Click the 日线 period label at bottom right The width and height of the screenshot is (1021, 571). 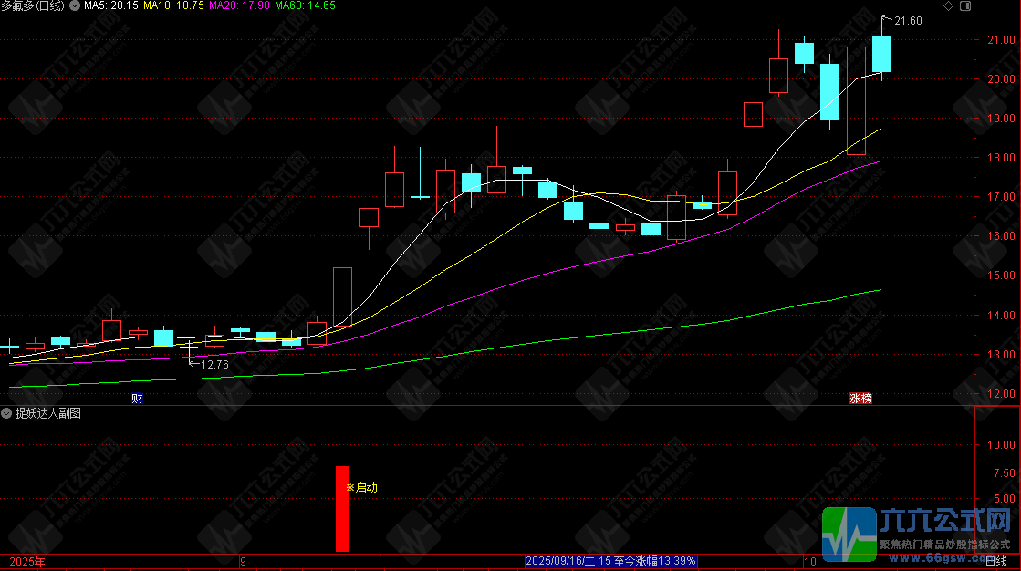pyautogui.click(x=996, y=561)
